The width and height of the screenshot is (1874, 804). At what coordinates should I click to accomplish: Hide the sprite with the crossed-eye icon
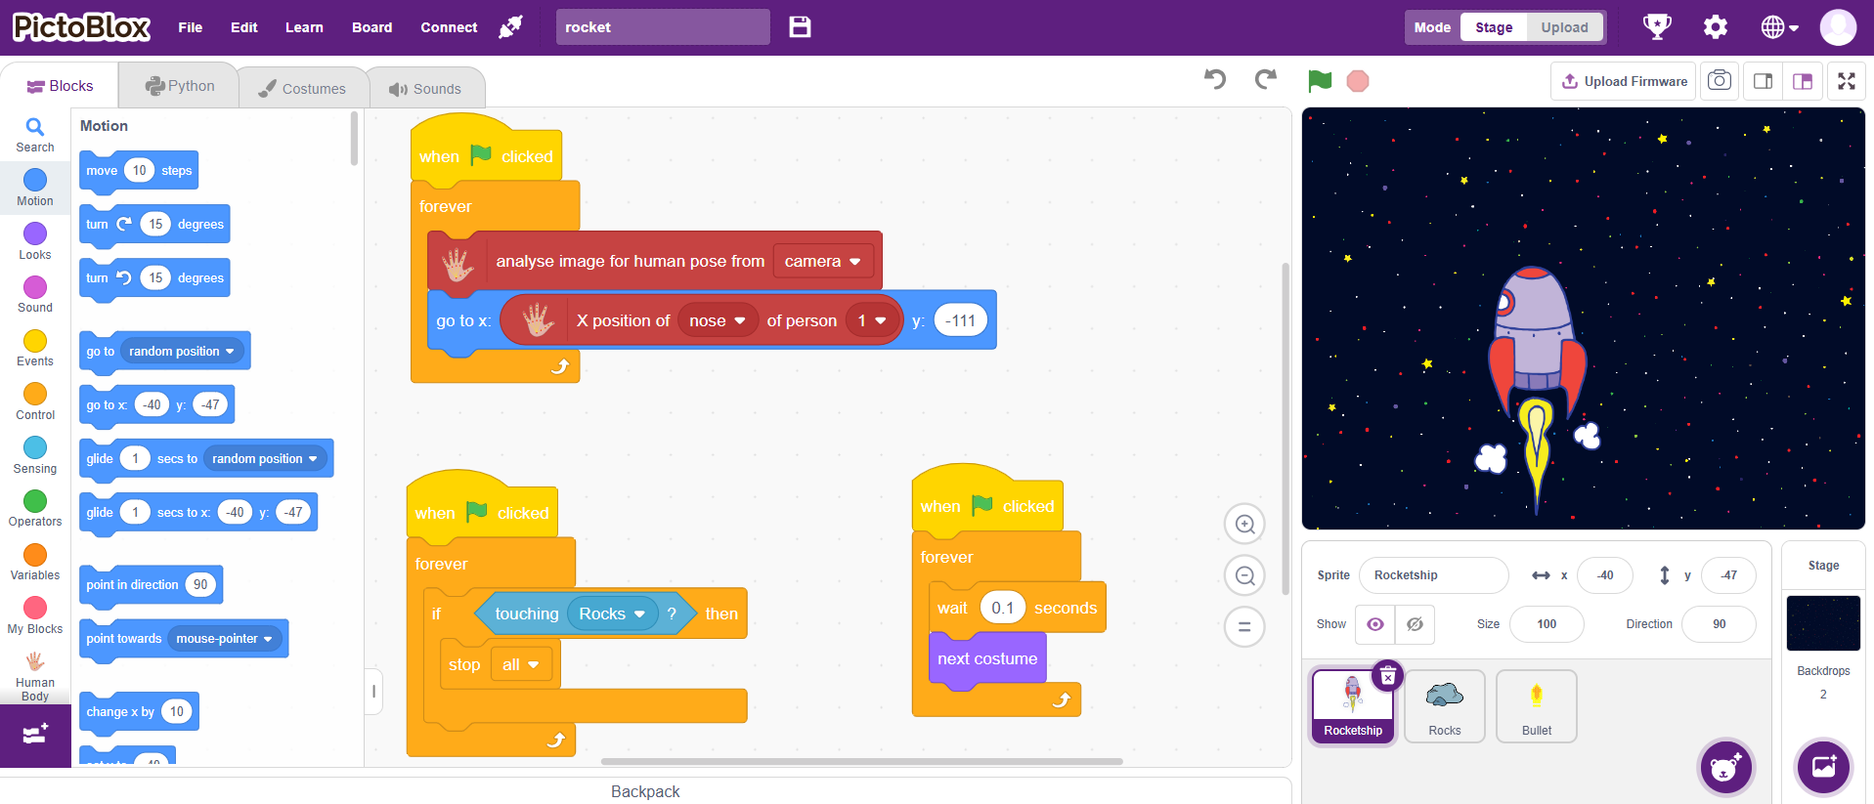tap(1415, 624)
